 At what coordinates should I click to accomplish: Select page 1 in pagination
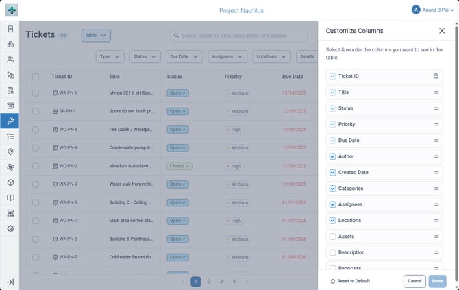(x=195, y=282)
